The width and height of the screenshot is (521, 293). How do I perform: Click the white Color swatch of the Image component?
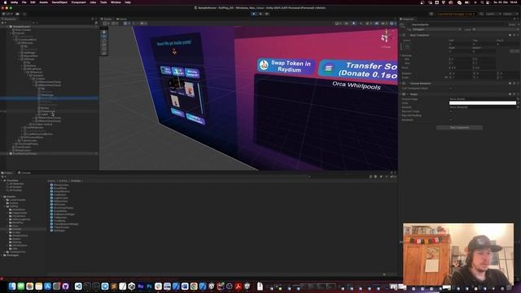(482, 103)
